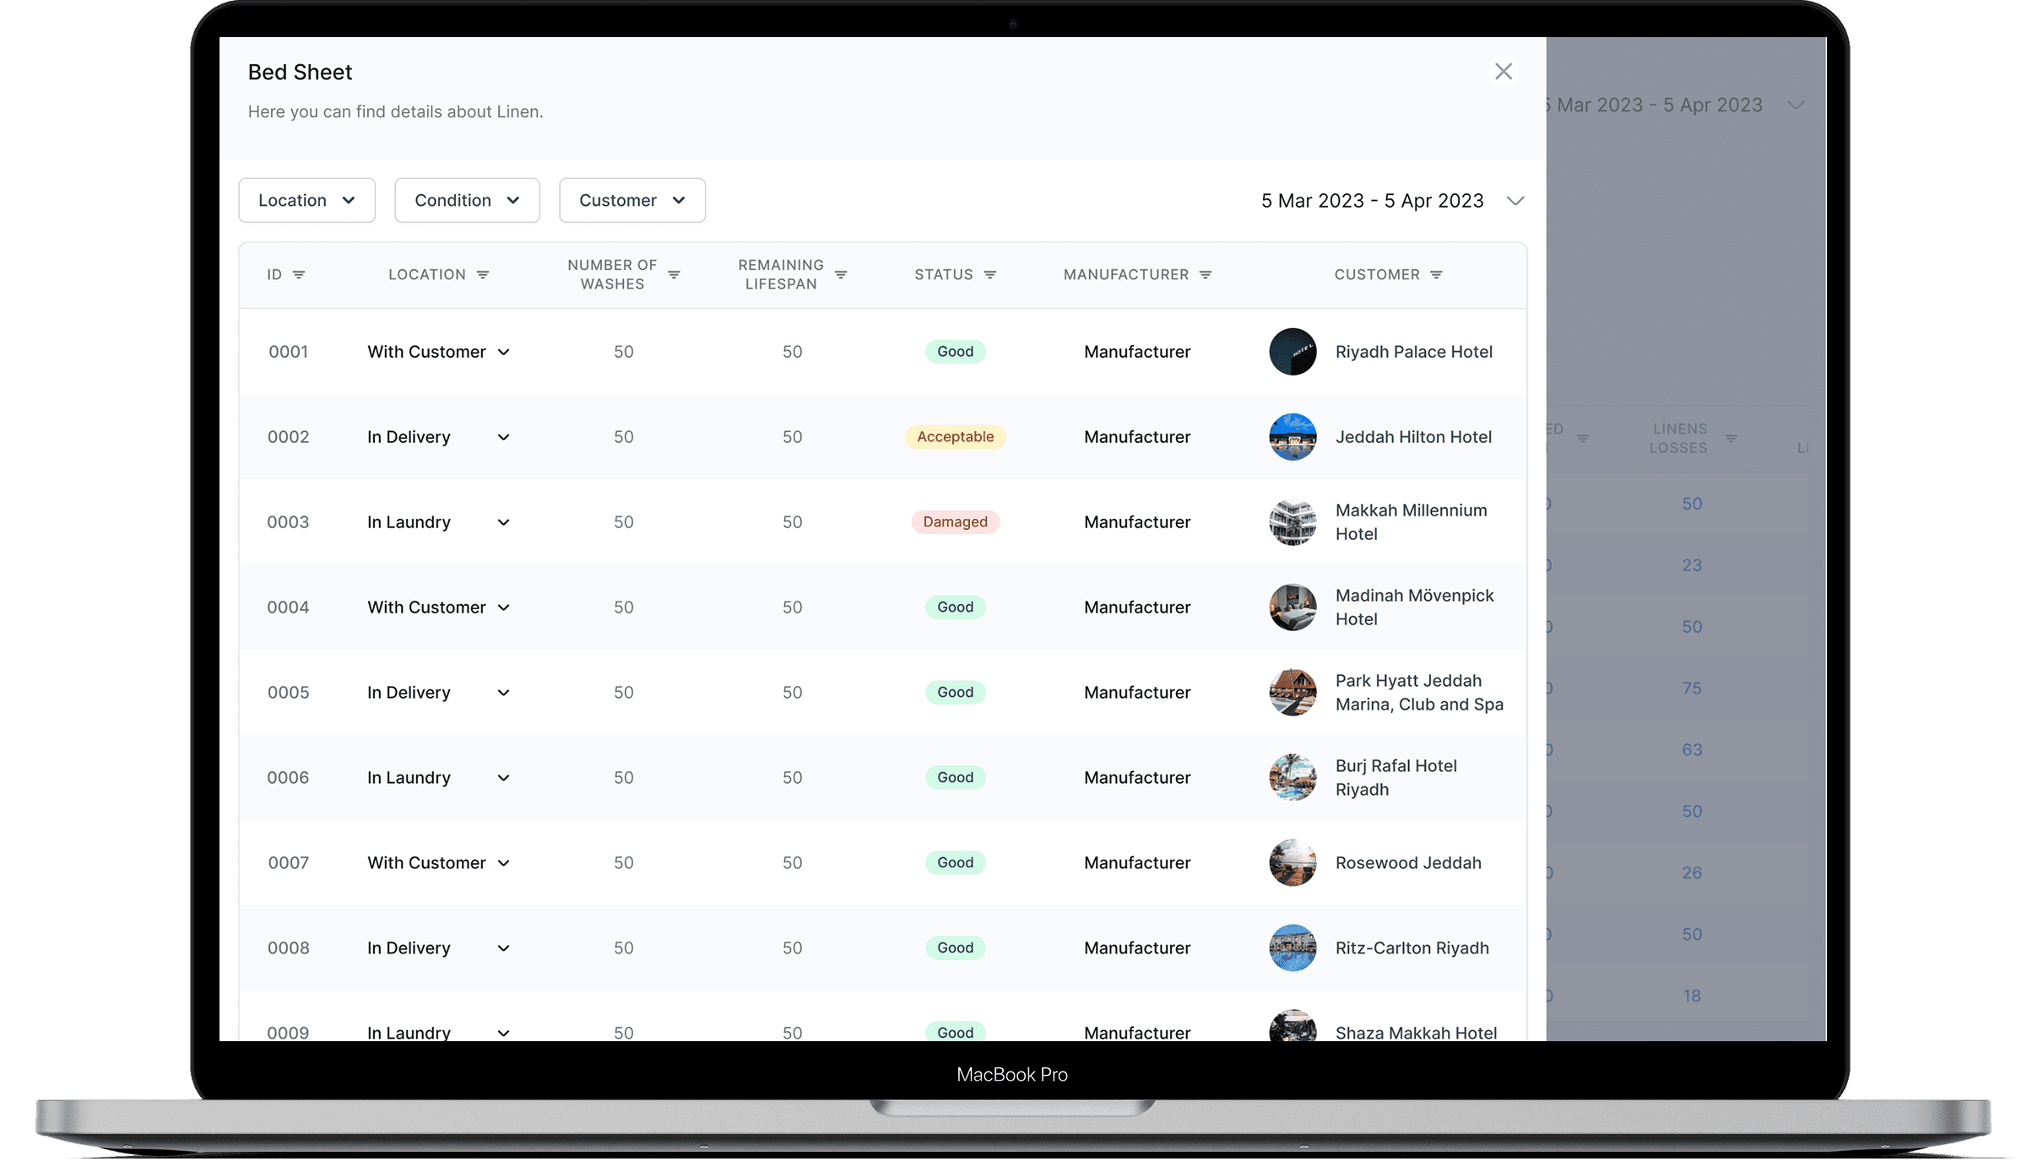Screen dimensions: 2027x1161
Task: Click the Linens Losses filter icon
Action: tap(1731, 439)
